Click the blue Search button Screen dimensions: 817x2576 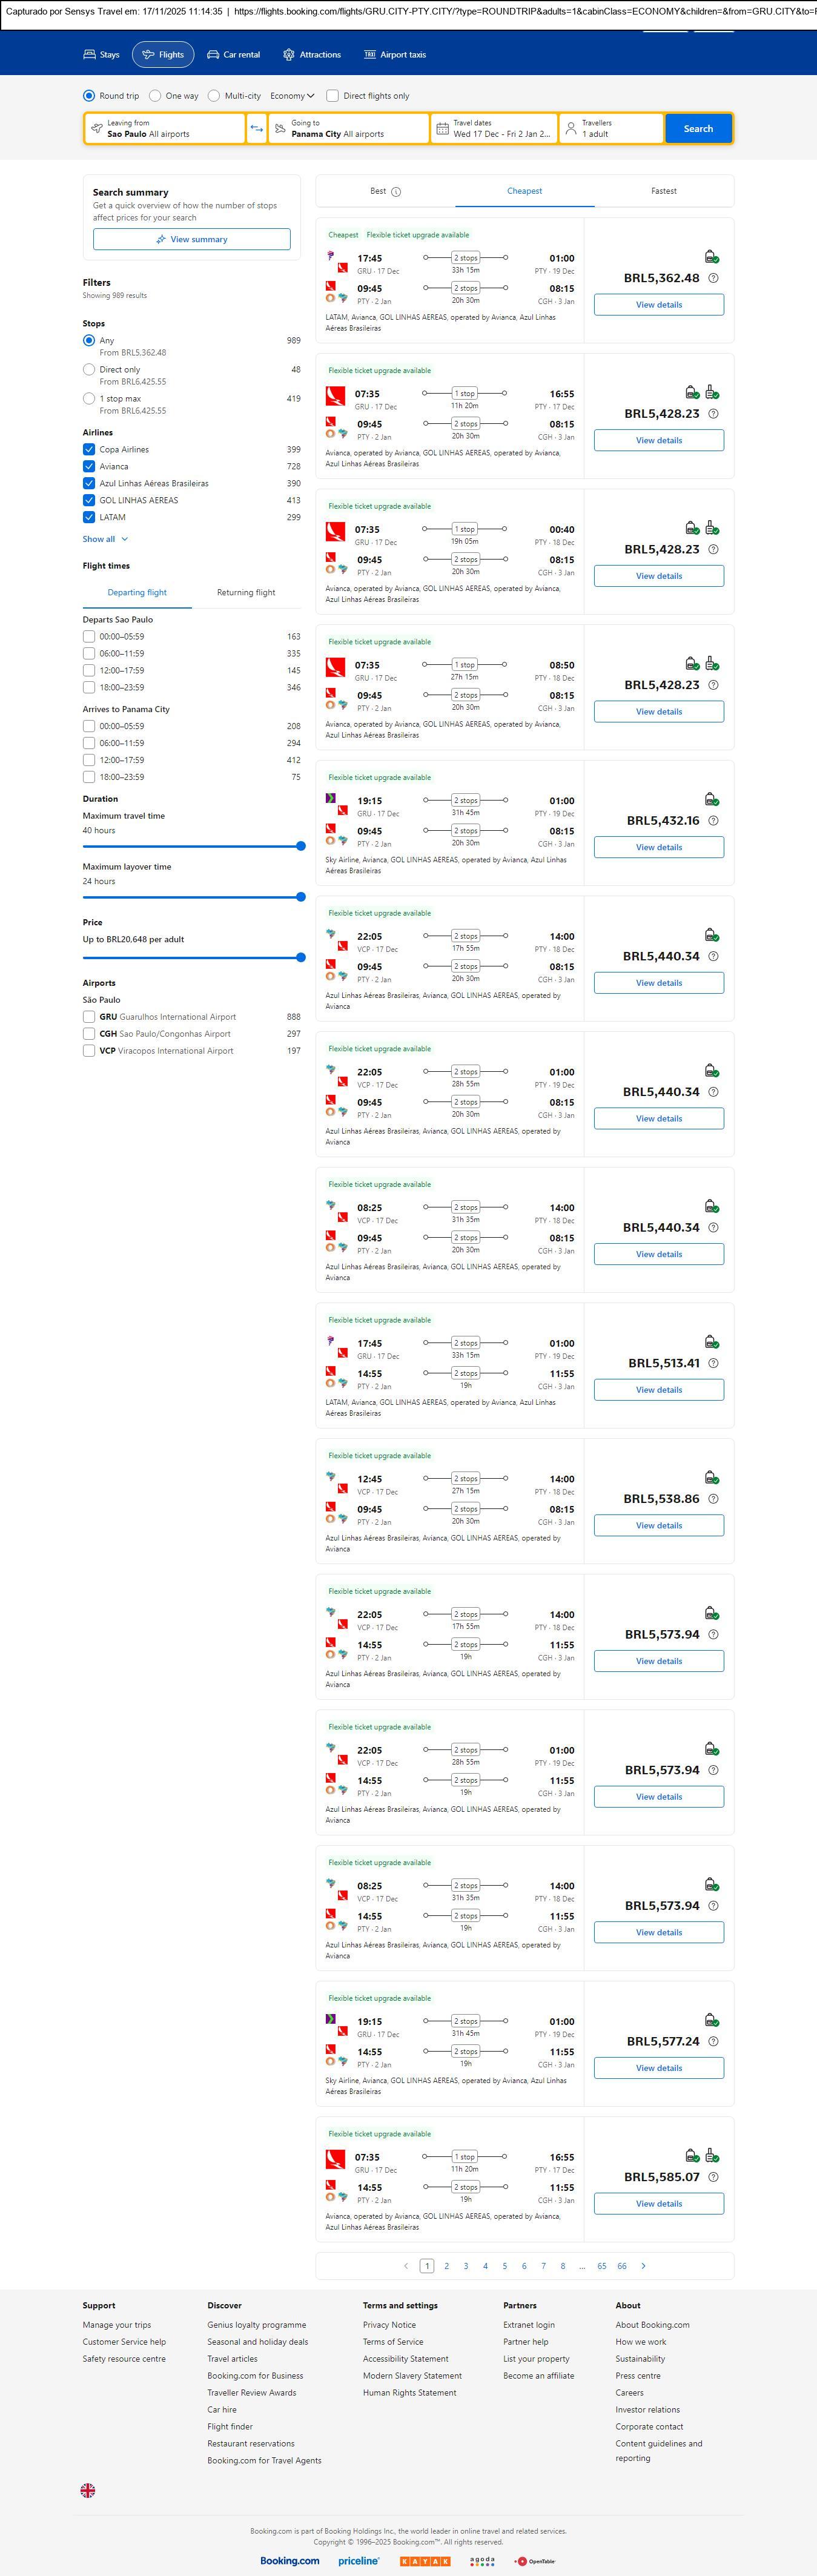tap(698, 128)
